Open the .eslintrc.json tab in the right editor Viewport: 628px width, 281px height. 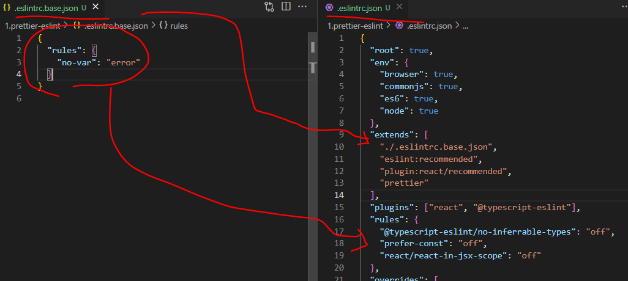click(360, 7)
